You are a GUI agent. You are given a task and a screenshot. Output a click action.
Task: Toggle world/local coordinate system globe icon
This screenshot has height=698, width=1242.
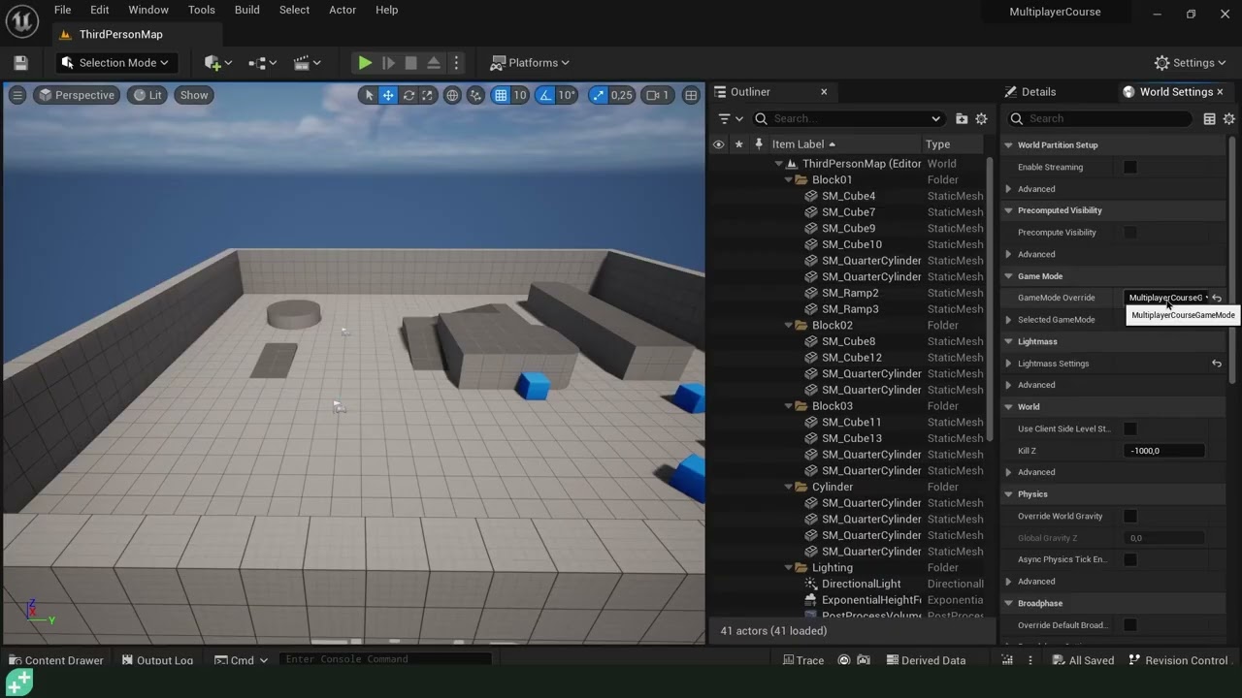point(452,95)
